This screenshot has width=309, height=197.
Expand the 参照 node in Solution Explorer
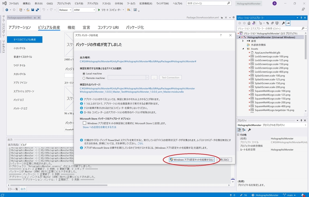pyautogui.click(x=243, y=41)
